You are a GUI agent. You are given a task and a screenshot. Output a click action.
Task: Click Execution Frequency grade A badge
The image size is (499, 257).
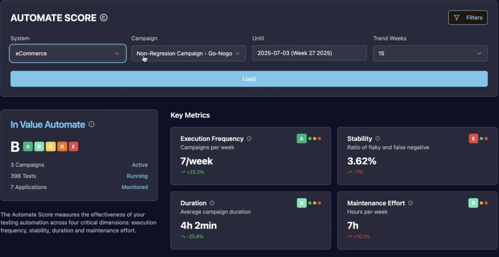tap(302, 138)
